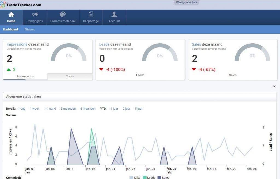The image size is (280, 179).
Task: Click the TradeTracker.com logo
Action: point(21,5)
